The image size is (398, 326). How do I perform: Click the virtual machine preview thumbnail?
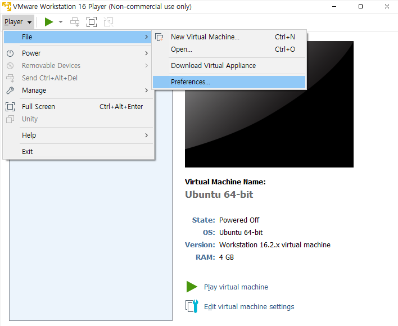coord(269,104)
